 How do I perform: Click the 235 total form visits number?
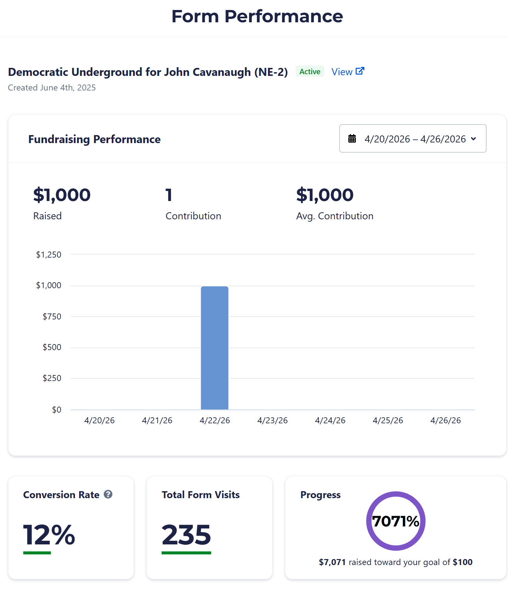pos(186,535)
